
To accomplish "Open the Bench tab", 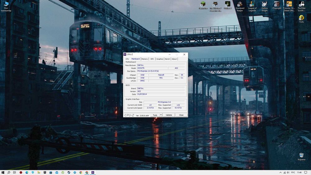I will pos(167,59).
